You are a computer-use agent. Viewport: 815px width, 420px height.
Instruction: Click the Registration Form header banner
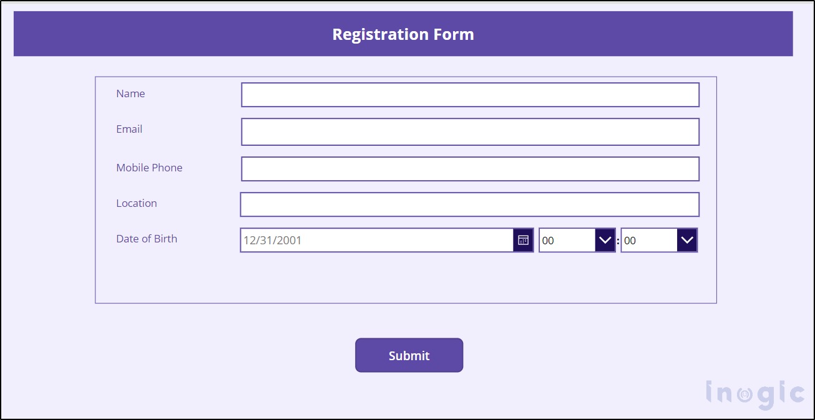403,34
